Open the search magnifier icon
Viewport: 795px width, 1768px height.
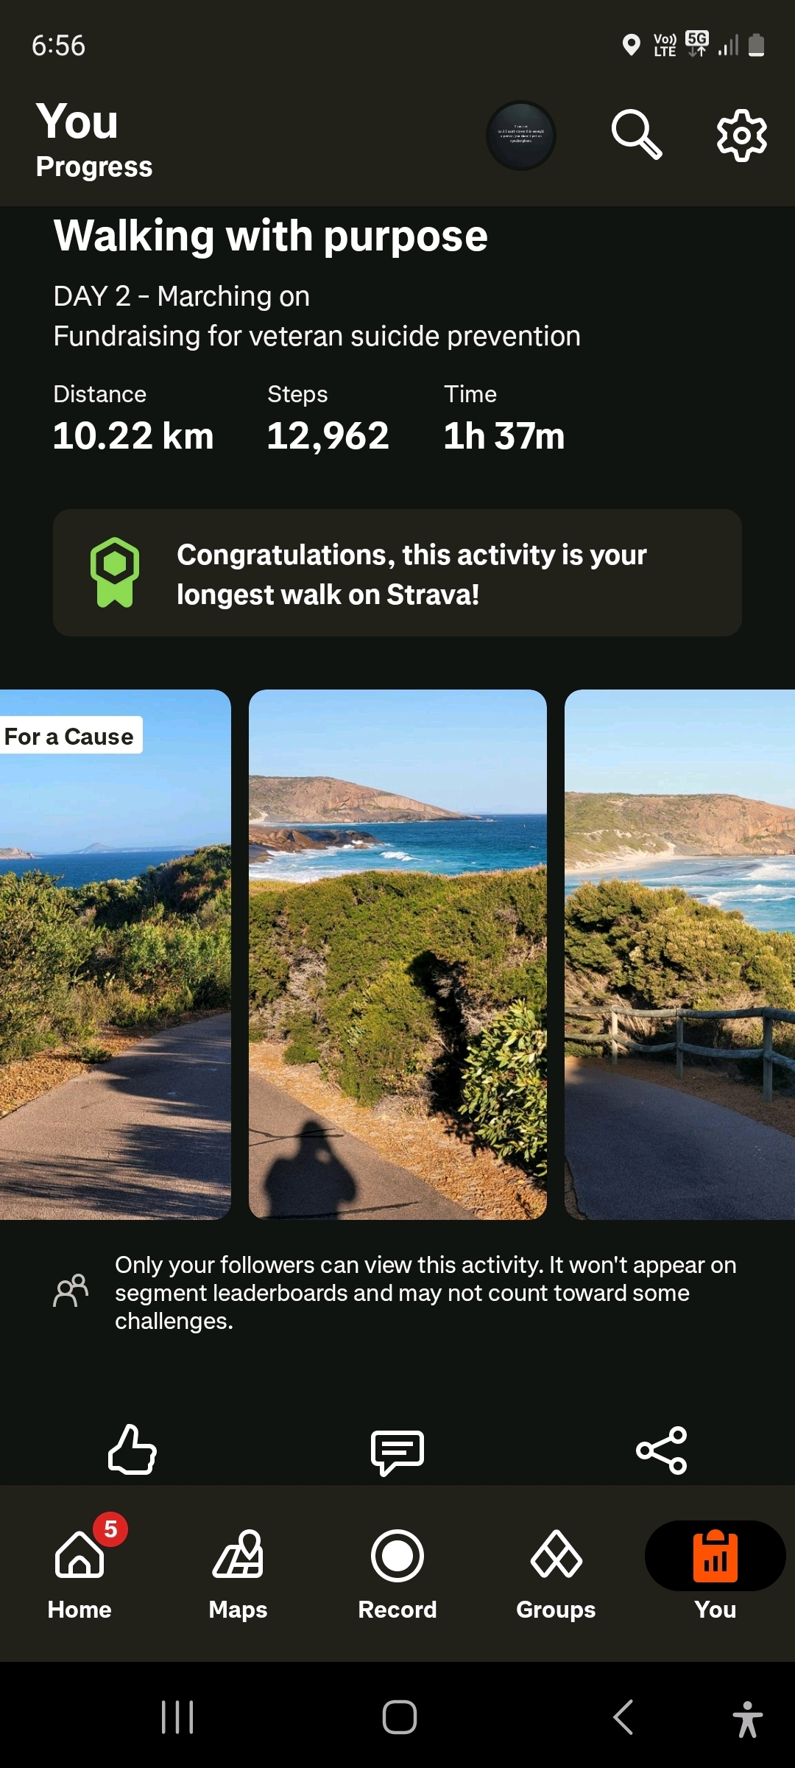click(637, 135)
